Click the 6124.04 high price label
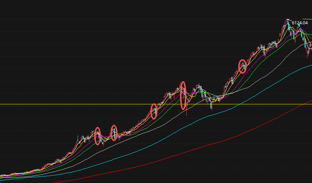 pyautogui.click(x=300, y=23)
